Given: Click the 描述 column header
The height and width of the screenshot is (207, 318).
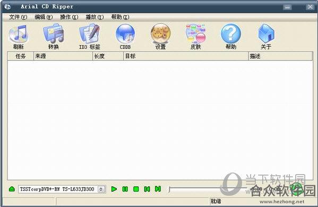Looking at the screenshot, I should click(x=280, y=56).
